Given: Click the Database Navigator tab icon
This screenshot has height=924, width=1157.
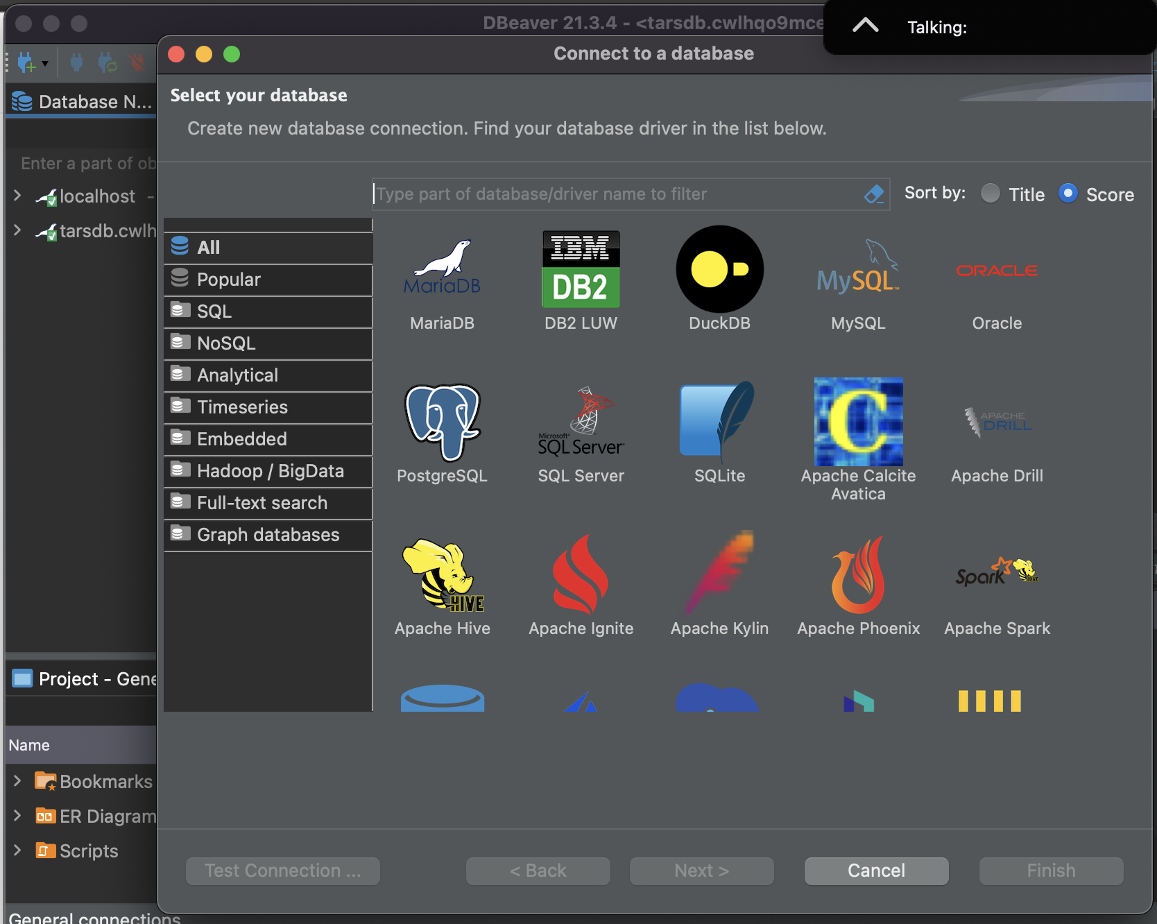Looking at the screenshot, I should 22,102.
